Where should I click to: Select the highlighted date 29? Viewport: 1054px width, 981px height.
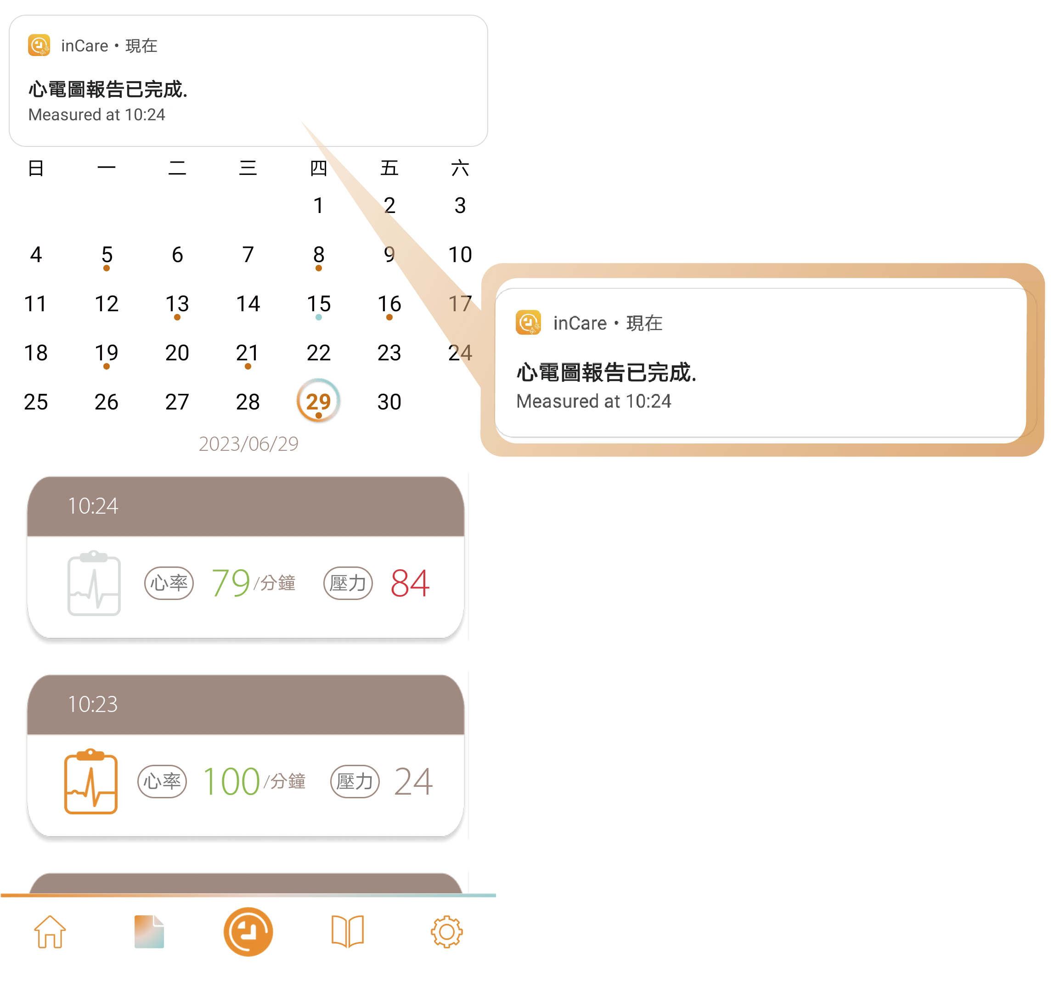point(318,401)
